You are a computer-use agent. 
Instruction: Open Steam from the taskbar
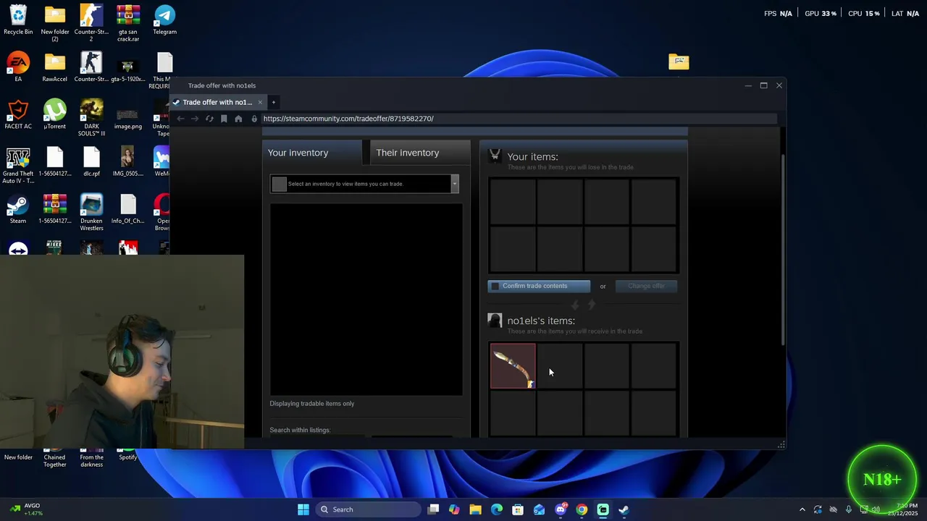[x=624, y=509]
